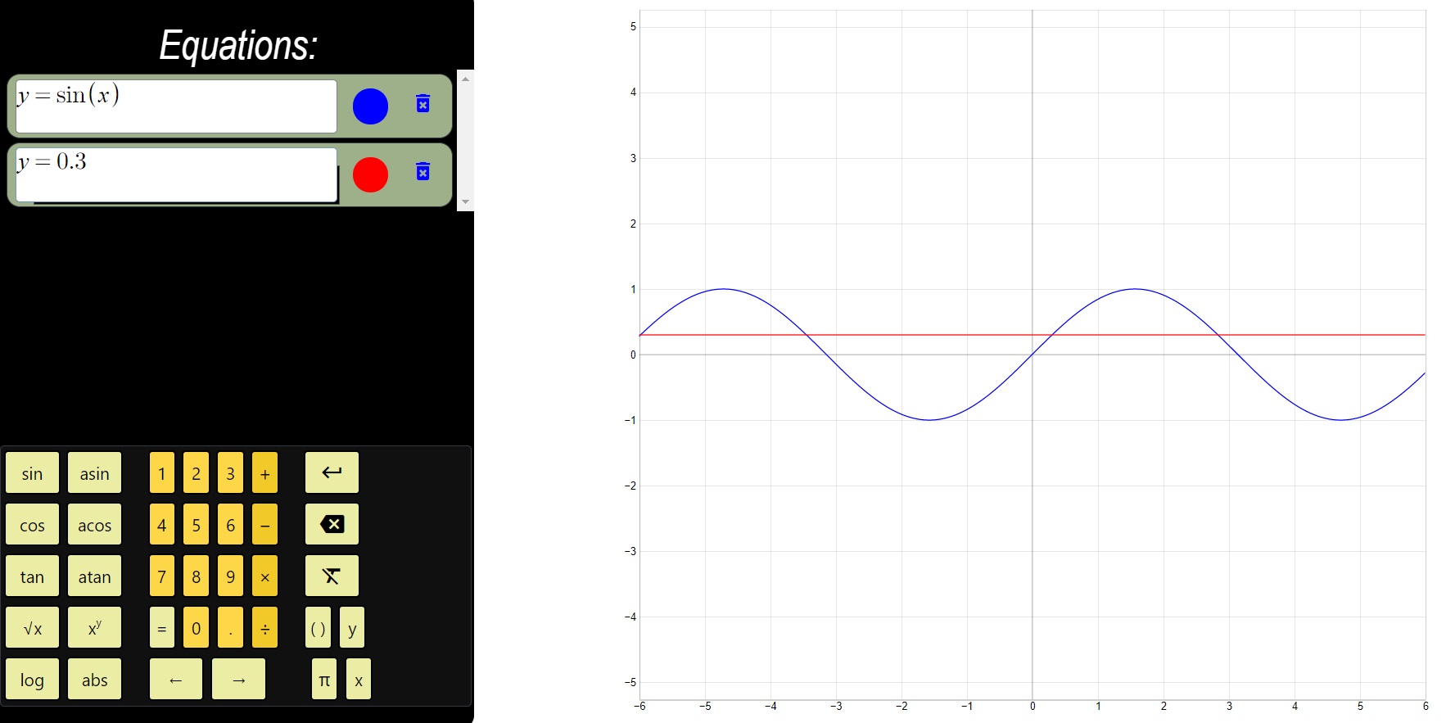Focus the y = sin(x) equation field

coord(176,106)
